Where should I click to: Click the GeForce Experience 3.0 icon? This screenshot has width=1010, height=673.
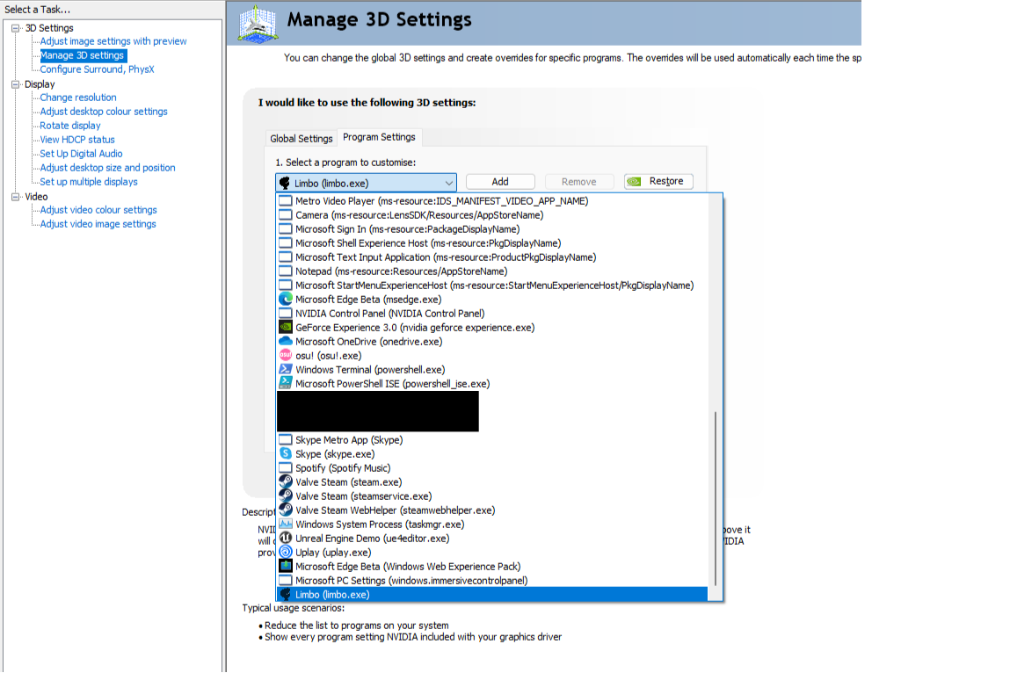pyautogui.click(x=286, y=327)
